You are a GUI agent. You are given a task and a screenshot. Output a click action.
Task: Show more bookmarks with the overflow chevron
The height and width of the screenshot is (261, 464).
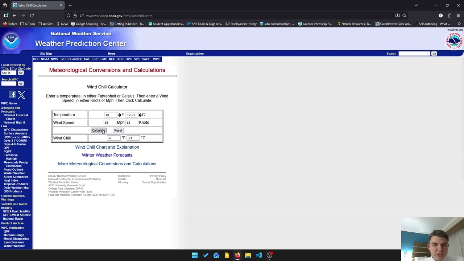point(459,24)
